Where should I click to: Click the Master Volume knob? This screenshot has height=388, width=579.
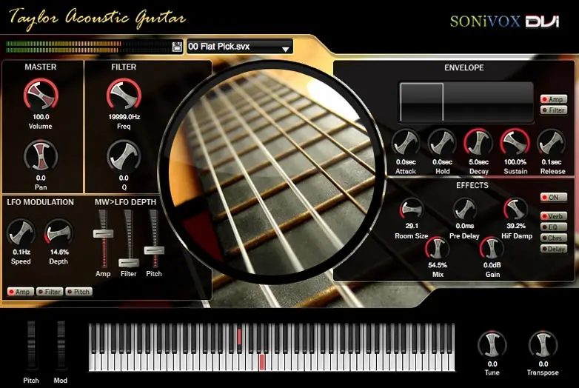41,94
